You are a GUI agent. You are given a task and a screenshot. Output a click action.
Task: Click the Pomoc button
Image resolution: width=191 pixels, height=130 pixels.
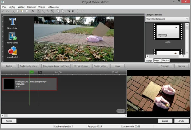[9, 121]
